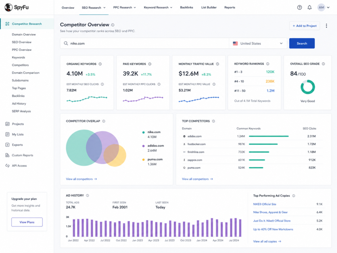This screenshot has width=337, height=253.
Task: Click the purple adidas.com legend dot
Action: 143,146
